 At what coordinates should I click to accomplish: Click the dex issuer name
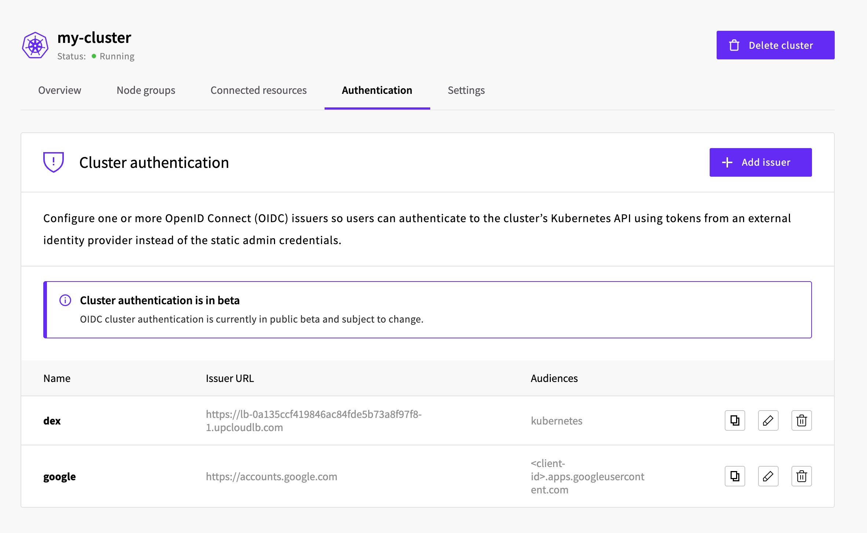[x=52, y=420]
